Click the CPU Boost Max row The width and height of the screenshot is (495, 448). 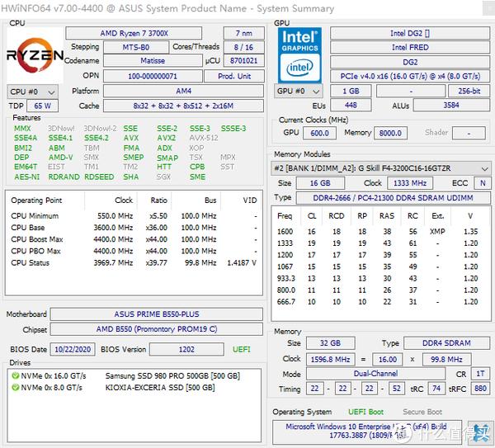coord(134,239)
